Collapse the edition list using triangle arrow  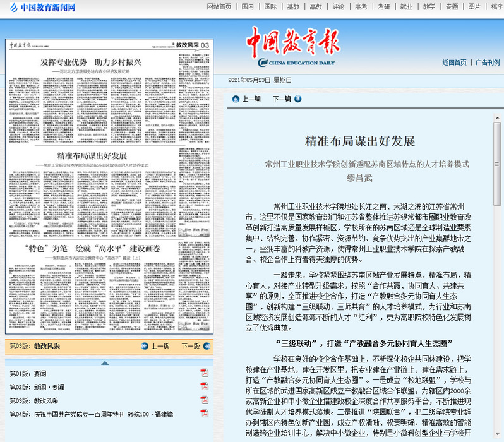tap(105, 363)
